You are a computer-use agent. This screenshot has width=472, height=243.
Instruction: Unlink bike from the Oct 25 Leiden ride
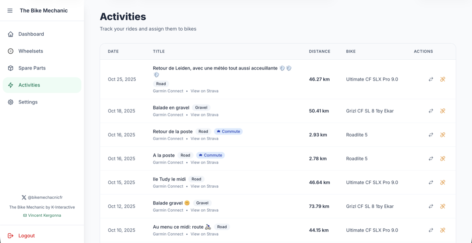[443, 79]
